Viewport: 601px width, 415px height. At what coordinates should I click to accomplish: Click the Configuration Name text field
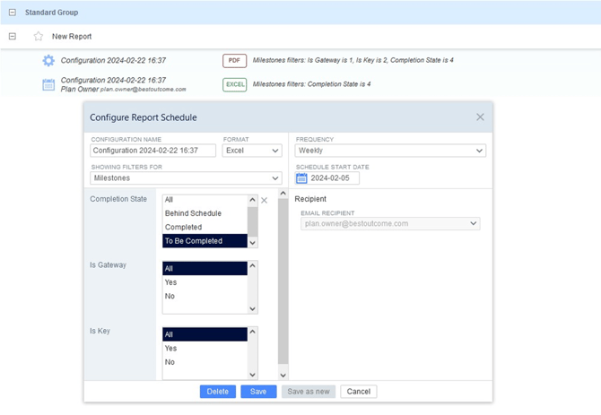tap(152, 151)
